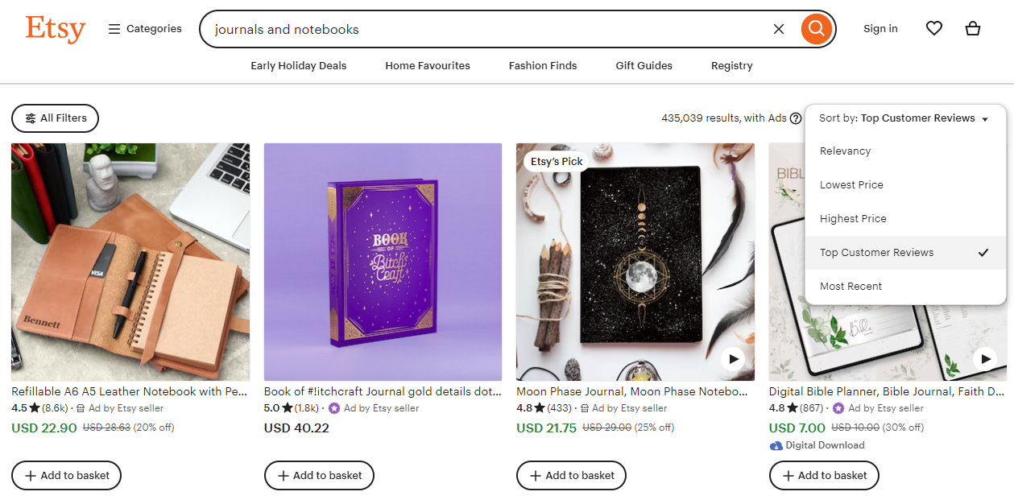Click the ads info question mark icon
The height and width of the screenshot is (500, 1014).
pyautogui.click(x=796, y=118)
